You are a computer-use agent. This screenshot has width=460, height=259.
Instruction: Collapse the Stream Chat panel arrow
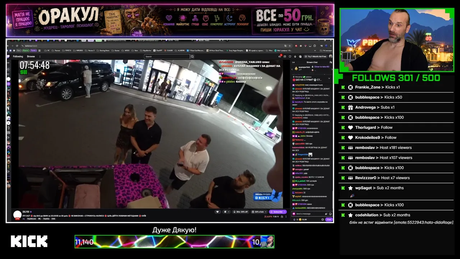tap(293, 62)
